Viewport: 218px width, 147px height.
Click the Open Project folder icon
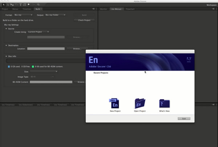tap(140, 103)
